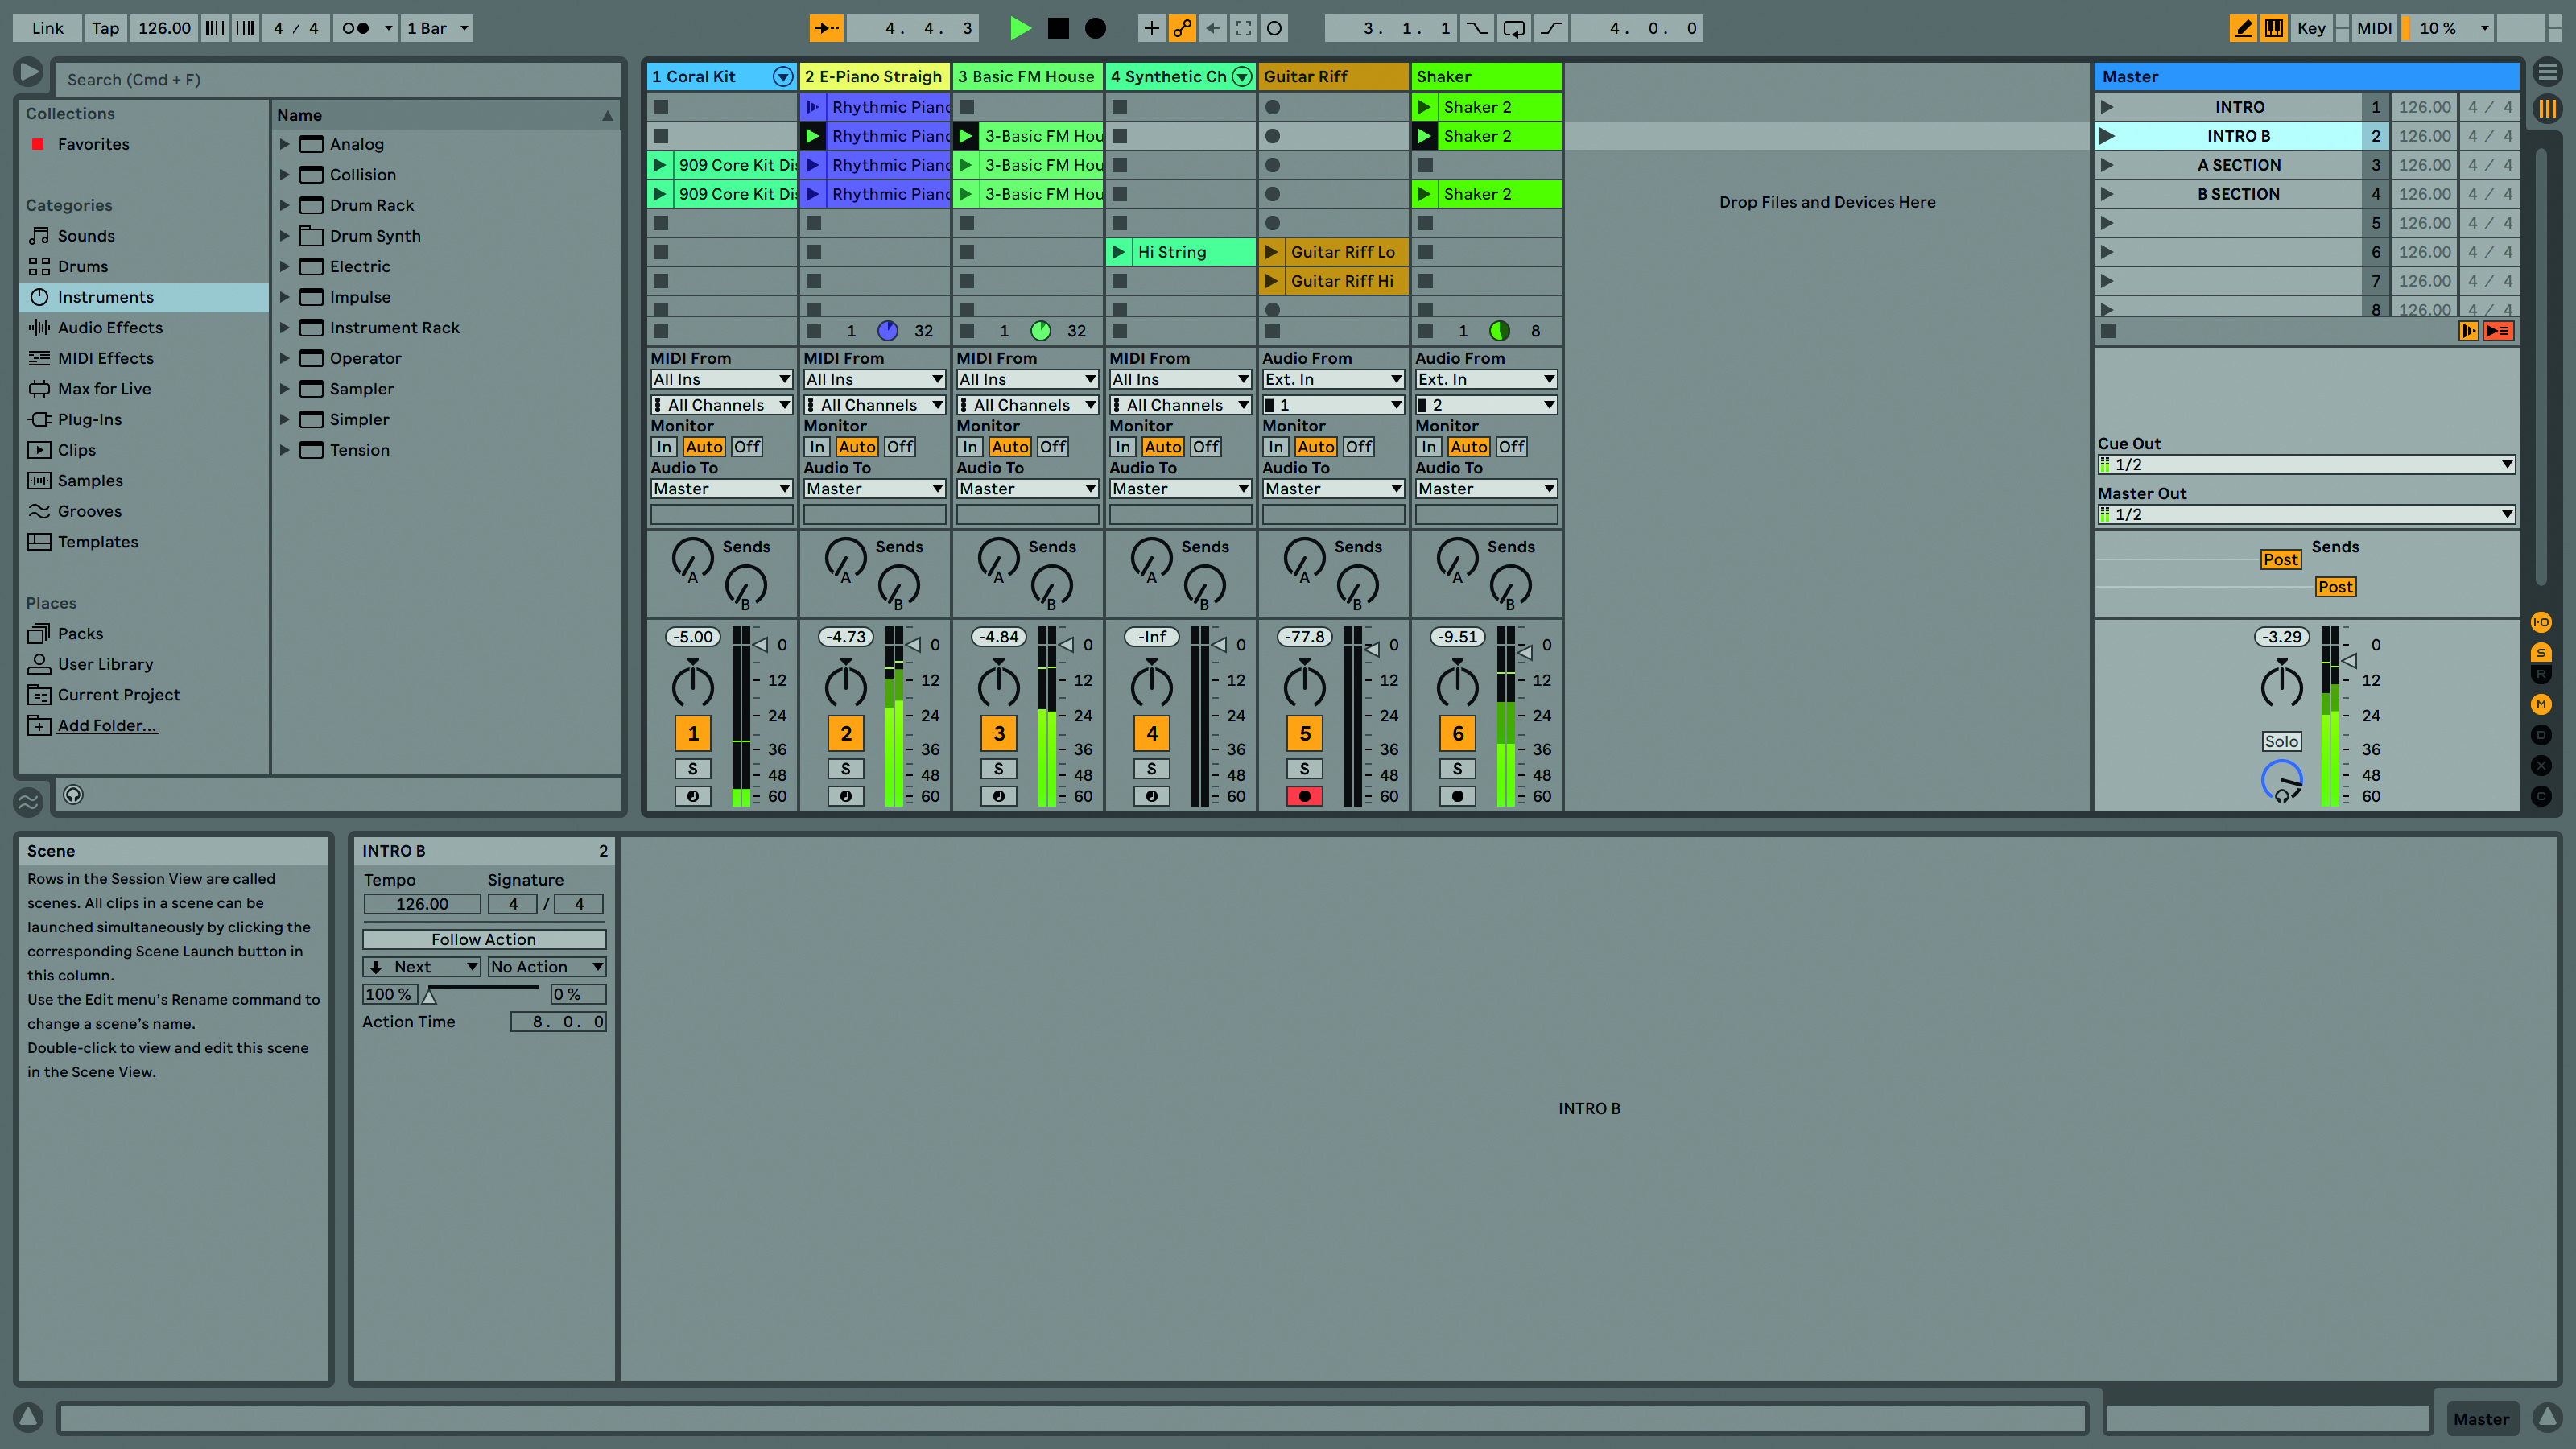This screenshot has width=2576, height=1449.
Task: Toggle the Computer MIDI Keyboard icon
Action: click(2274, 28)
